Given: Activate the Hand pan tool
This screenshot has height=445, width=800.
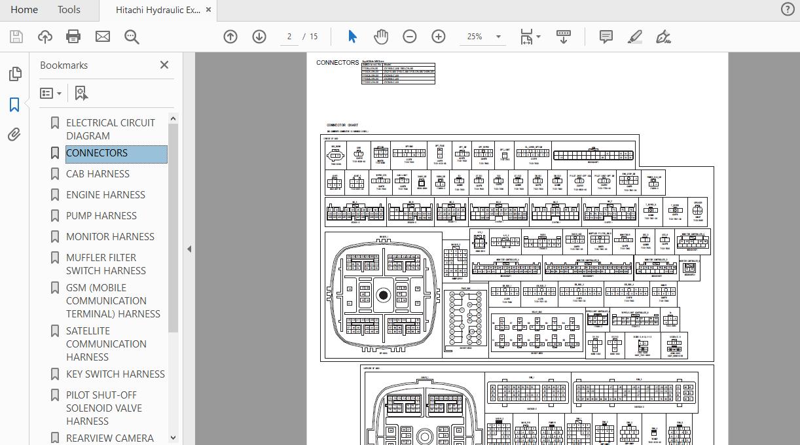Looking at the screenshot, I should point(381,37).
